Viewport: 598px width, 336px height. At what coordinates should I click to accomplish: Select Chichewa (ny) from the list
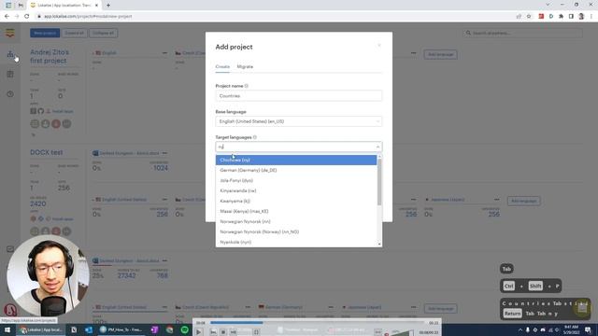tap(296, 160)
